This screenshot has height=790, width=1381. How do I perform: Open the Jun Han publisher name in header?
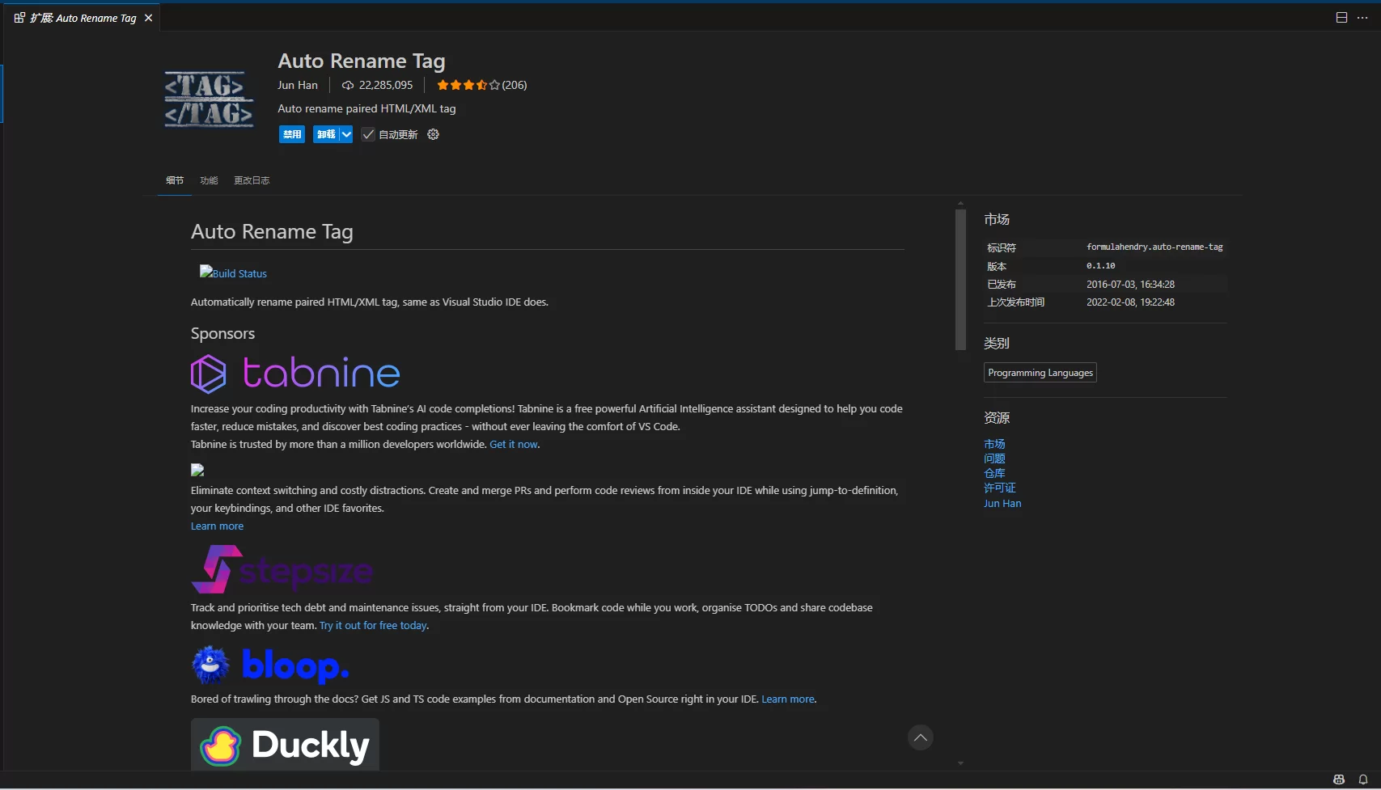[298, 85]
